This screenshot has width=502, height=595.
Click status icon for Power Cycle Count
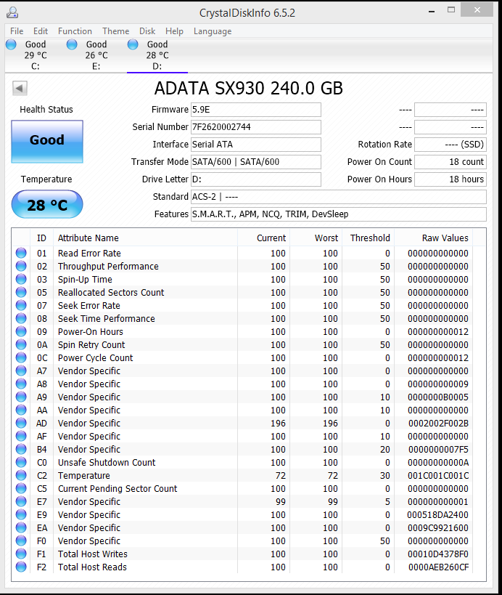pos(21,358)
